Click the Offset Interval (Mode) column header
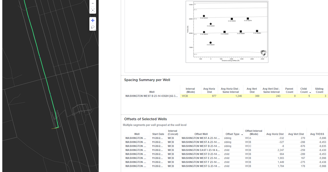This screenshot has height=172, width=328. 254,132
